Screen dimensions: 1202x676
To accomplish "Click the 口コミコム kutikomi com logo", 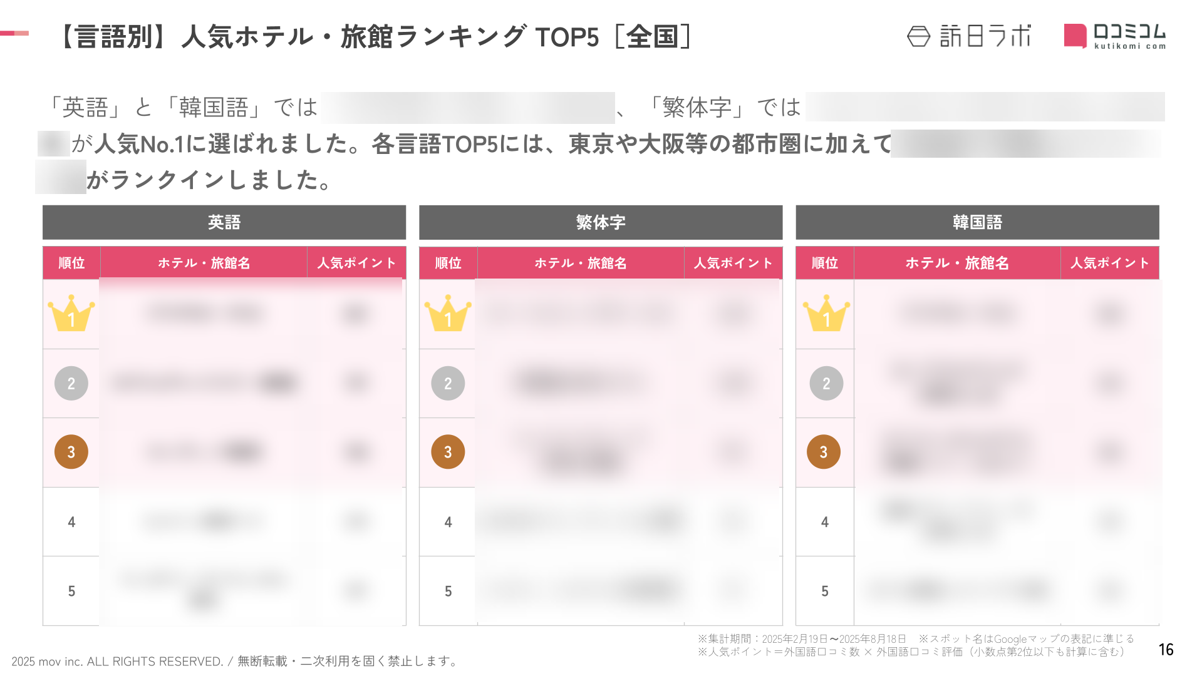I will click(x=1115, y=36).
